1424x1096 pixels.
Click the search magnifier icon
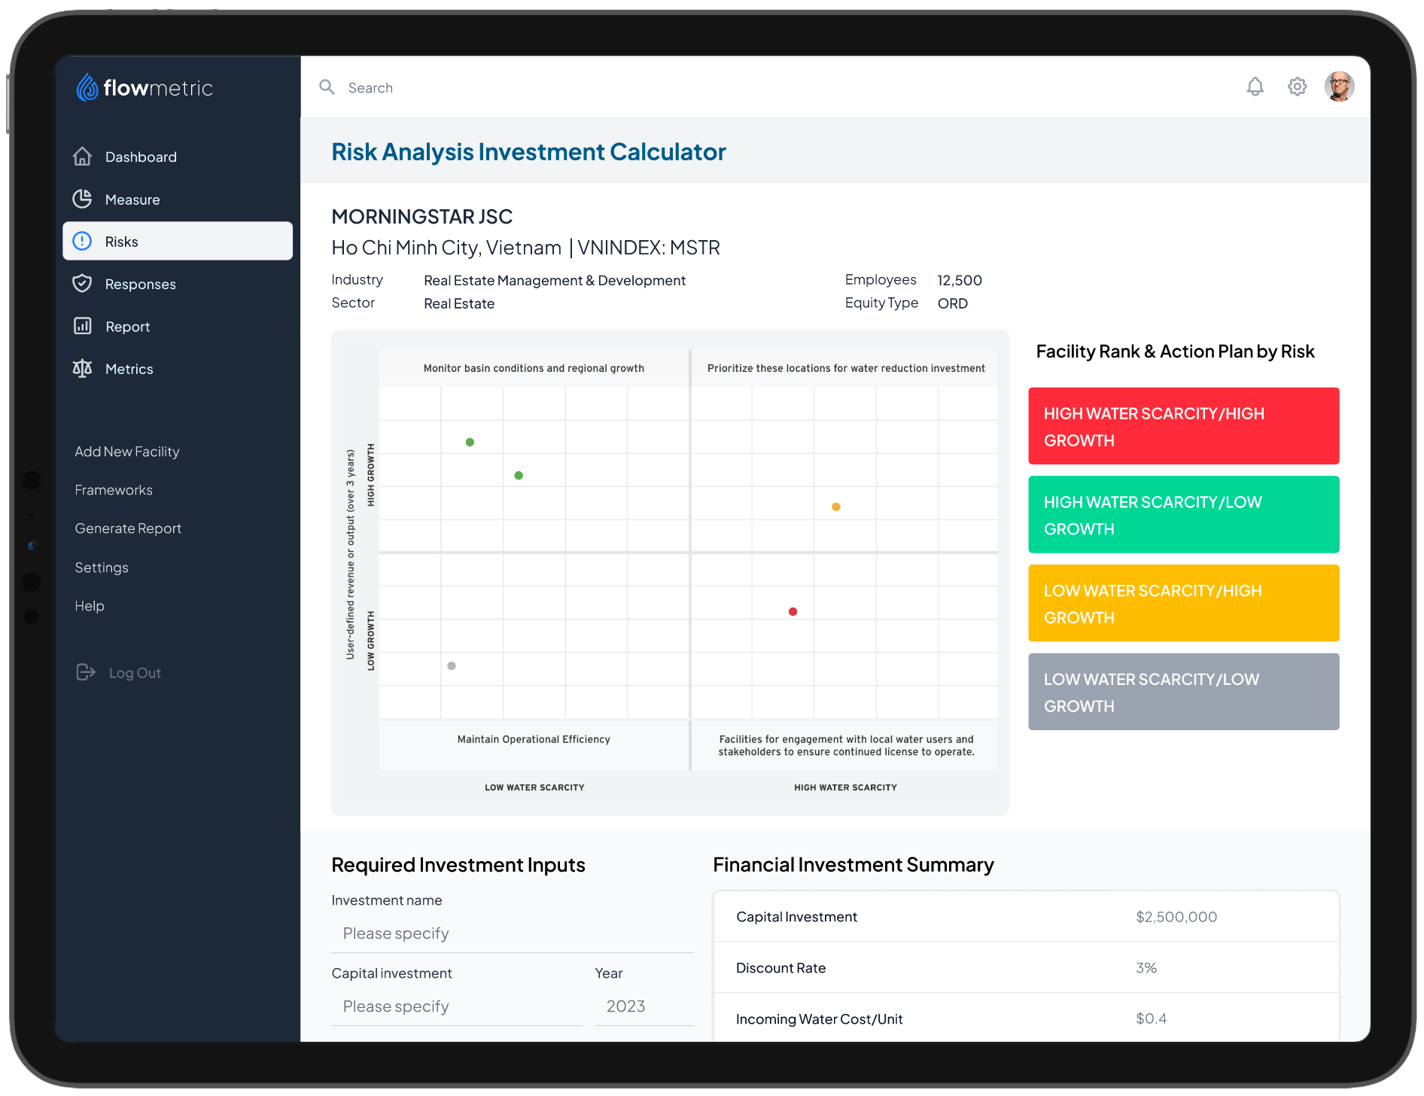pos(327,87)
